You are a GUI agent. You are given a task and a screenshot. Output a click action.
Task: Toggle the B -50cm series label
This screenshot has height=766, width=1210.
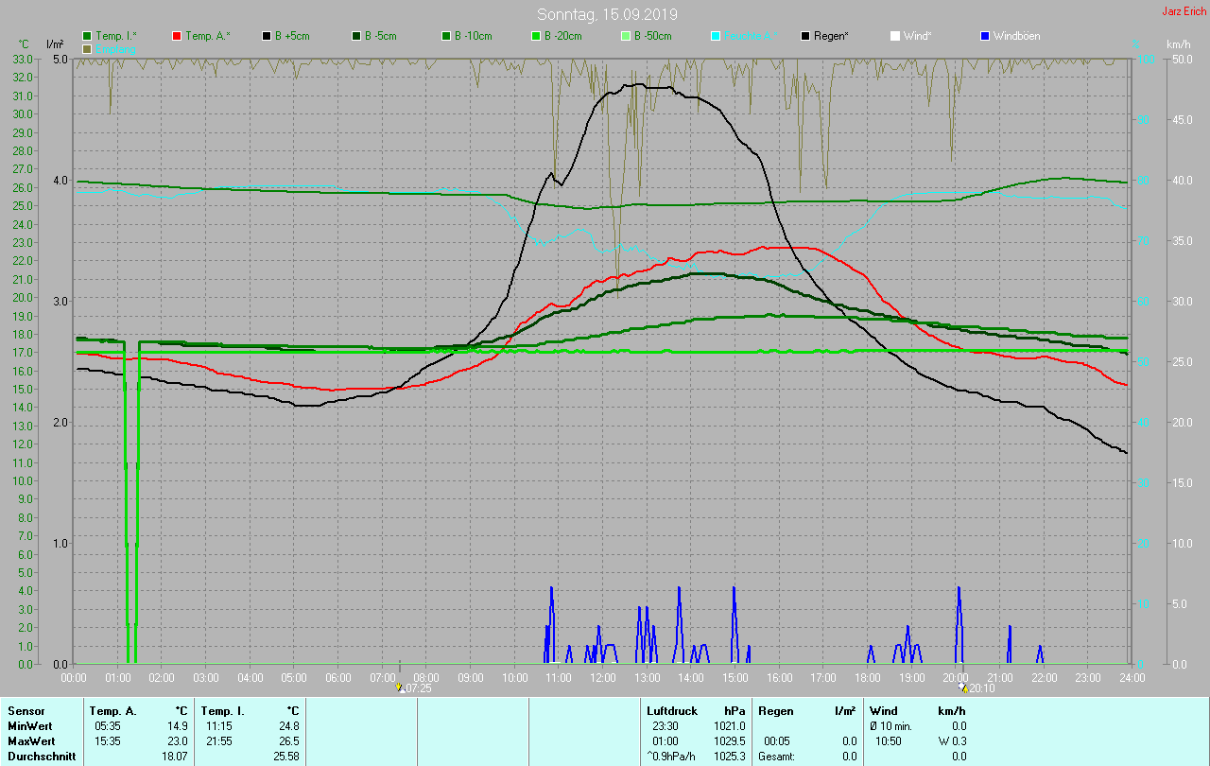[652, 36]
